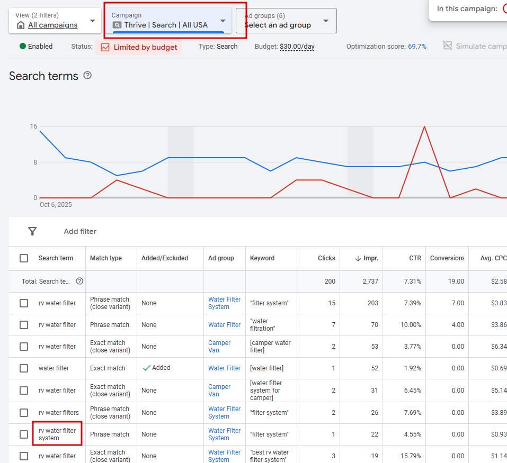
Task: Open Water Filter ad group with 70 impressions
Action: click(x=224, y=325)
